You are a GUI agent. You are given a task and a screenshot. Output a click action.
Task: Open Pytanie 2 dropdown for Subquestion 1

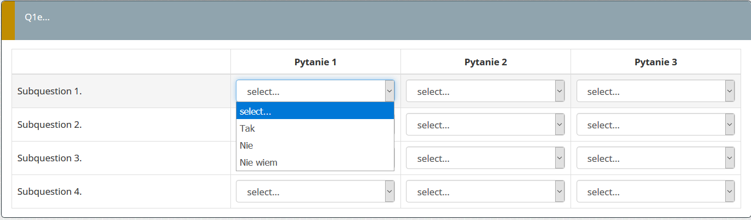[x=485, y=91]
